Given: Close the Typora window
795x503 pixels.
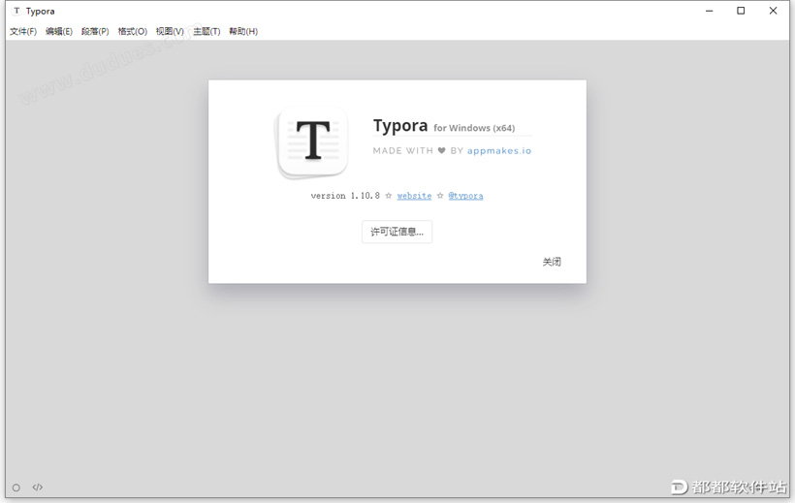Looking at the screenshot, I should coord(773,11).
